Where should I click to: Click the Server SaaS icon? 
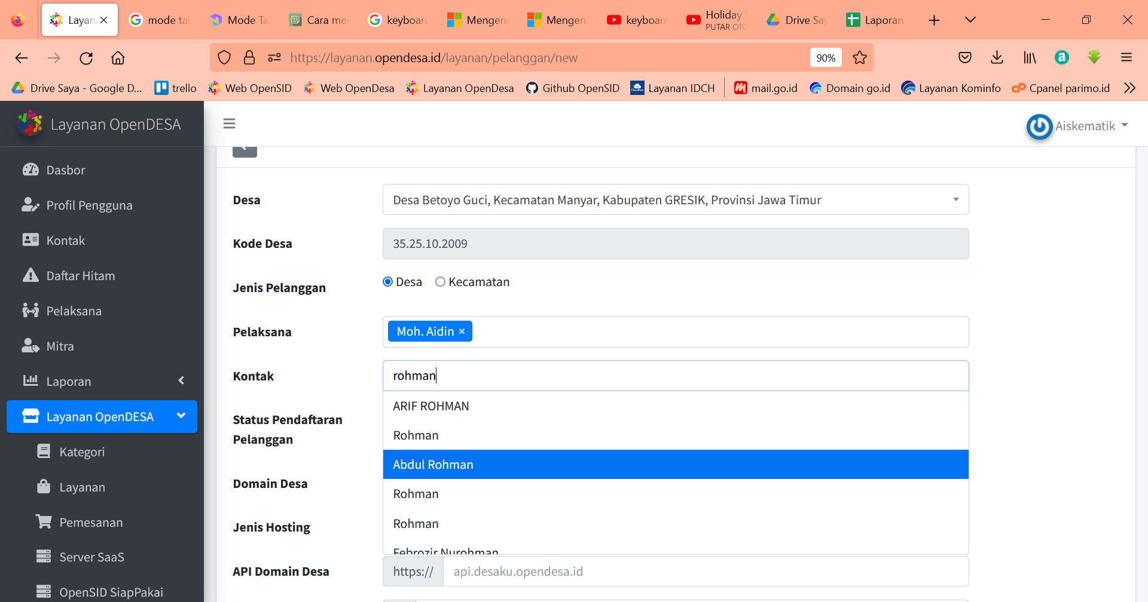[43, 557]
